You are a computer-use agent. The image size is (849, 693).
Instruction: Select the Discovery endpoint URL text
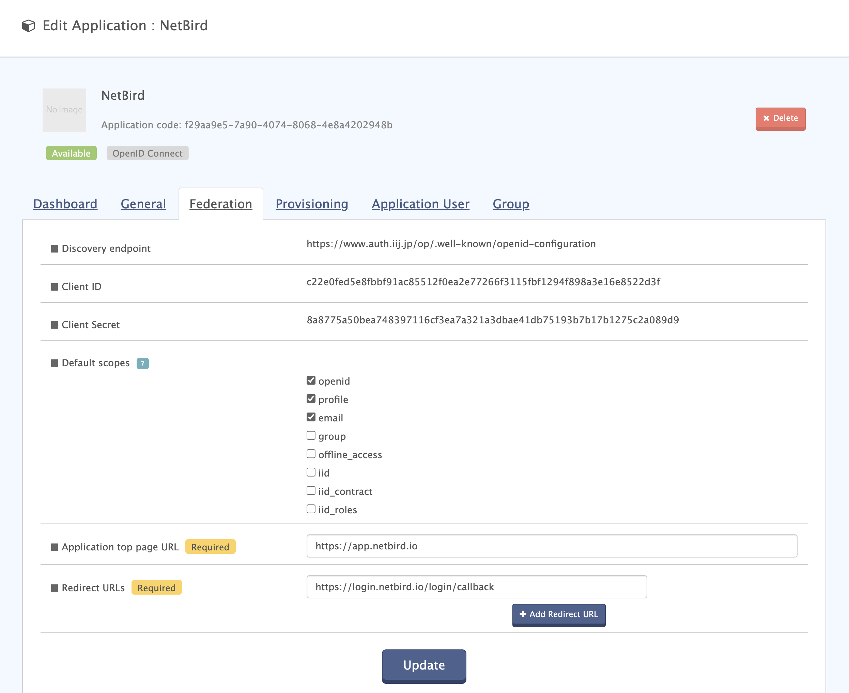[x=451, y=244]
